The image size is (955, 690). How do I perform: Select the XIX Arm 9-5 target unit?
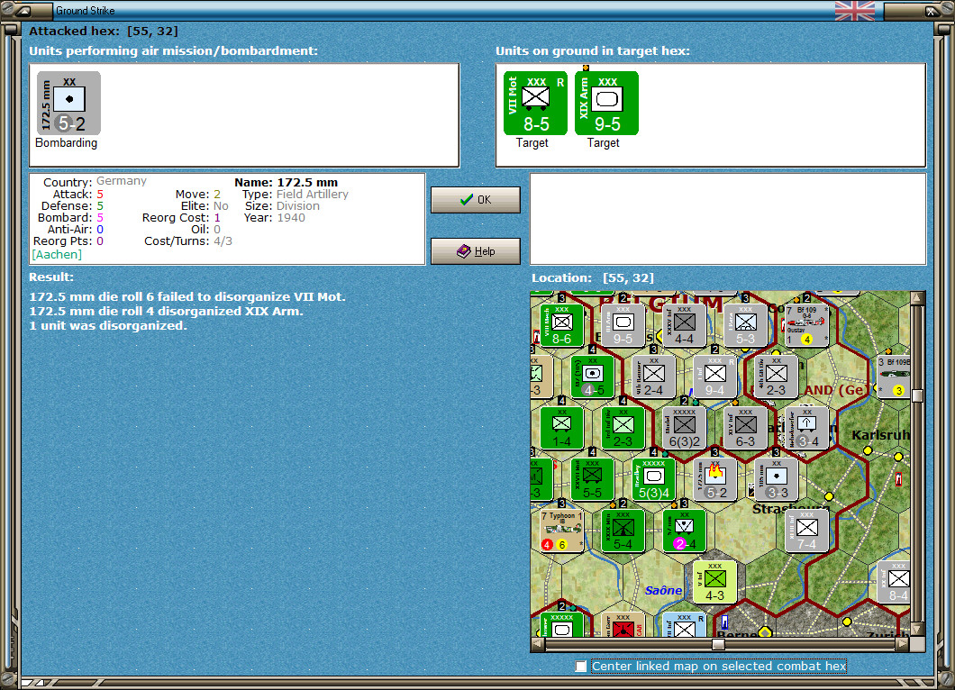[606, 103]
